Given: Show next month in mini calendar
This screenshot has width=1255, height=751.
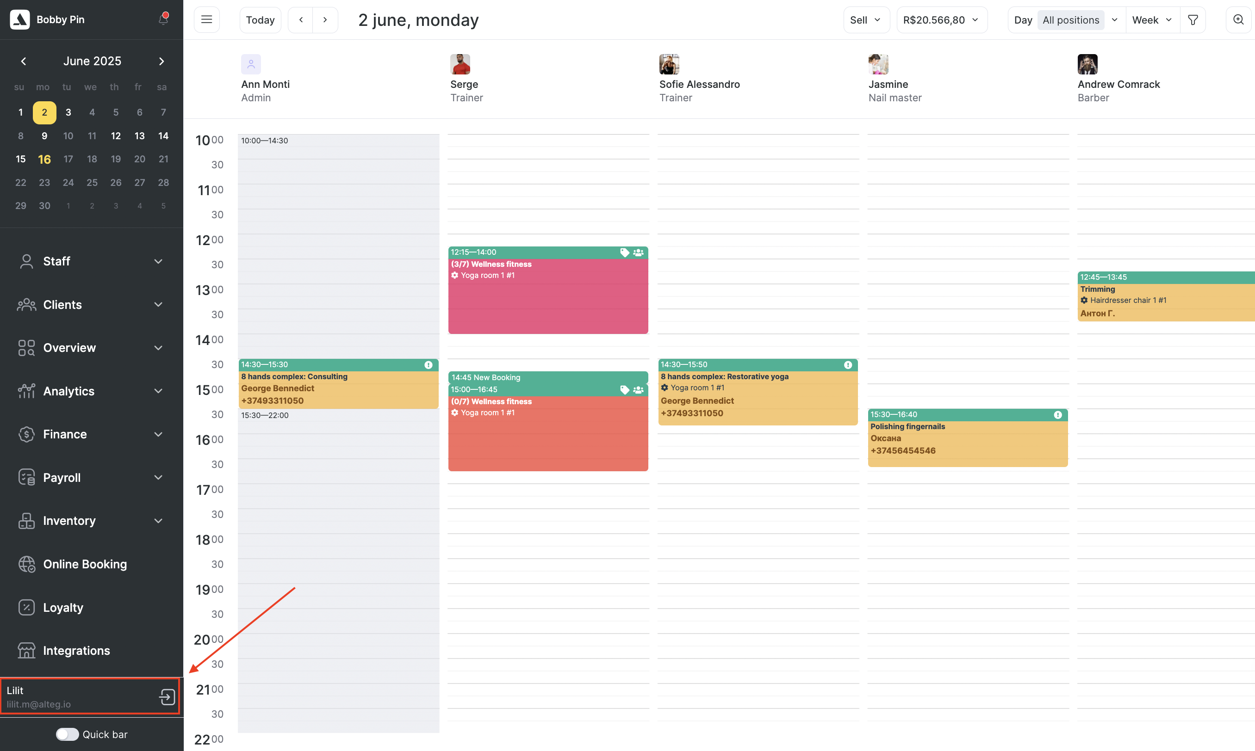Looking at the screenshot, I should (162, 61).
